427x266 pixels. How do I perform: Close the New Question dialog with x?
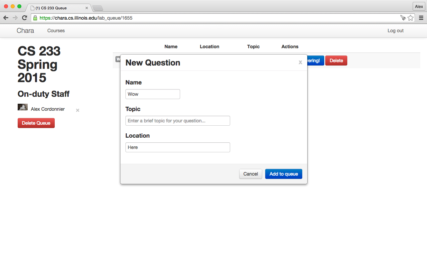pos(300,62)
